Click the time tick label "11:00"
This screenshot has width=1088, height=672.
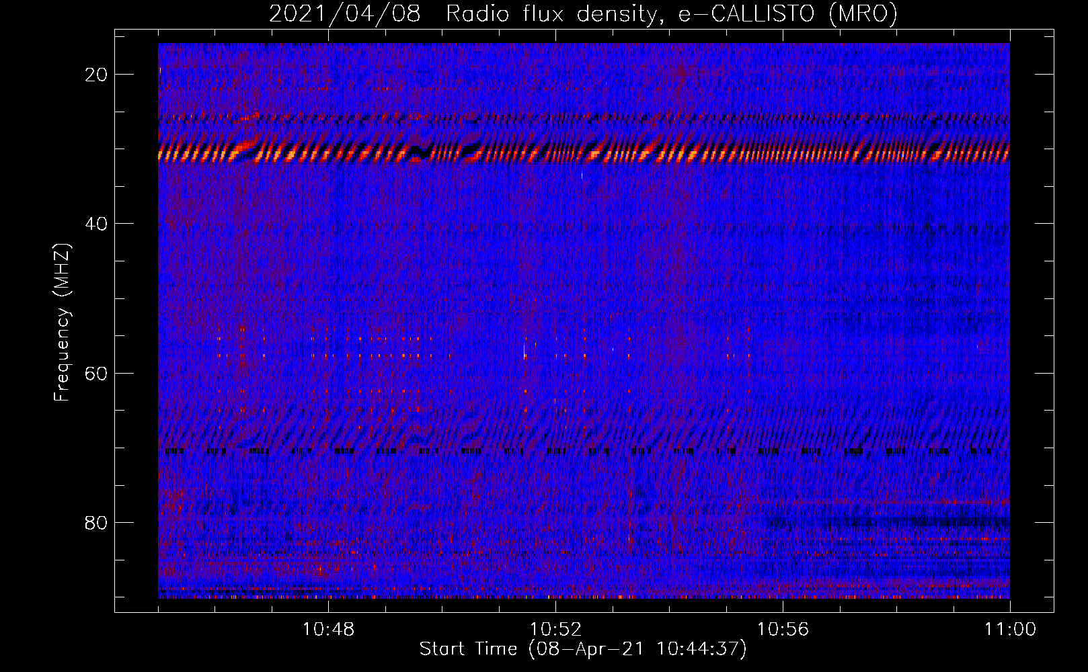coord(1010,630)
